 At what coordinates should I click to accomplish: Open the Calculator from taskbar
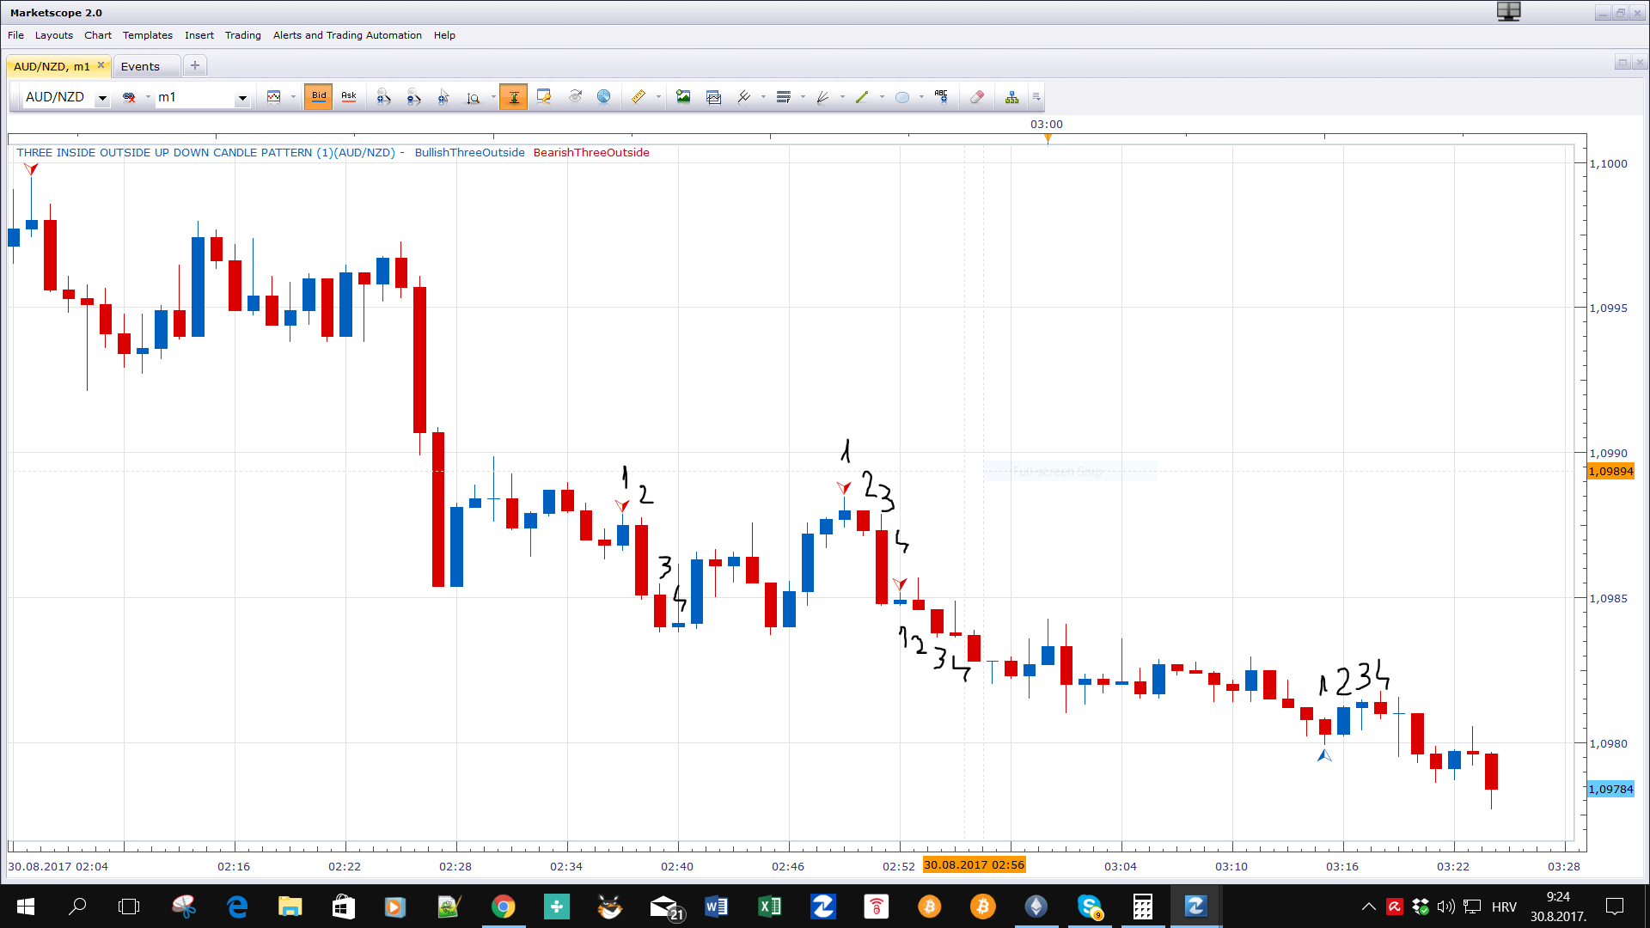[x=1143, y=907]
